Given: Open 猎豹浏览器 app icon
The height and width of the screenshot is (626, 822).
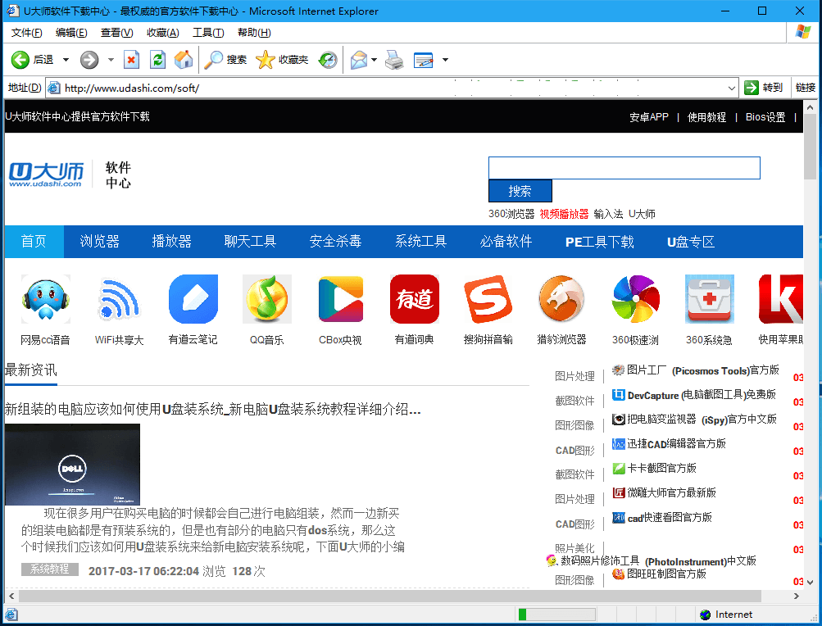Looking at the screenshot, I should tap(561, 299).
